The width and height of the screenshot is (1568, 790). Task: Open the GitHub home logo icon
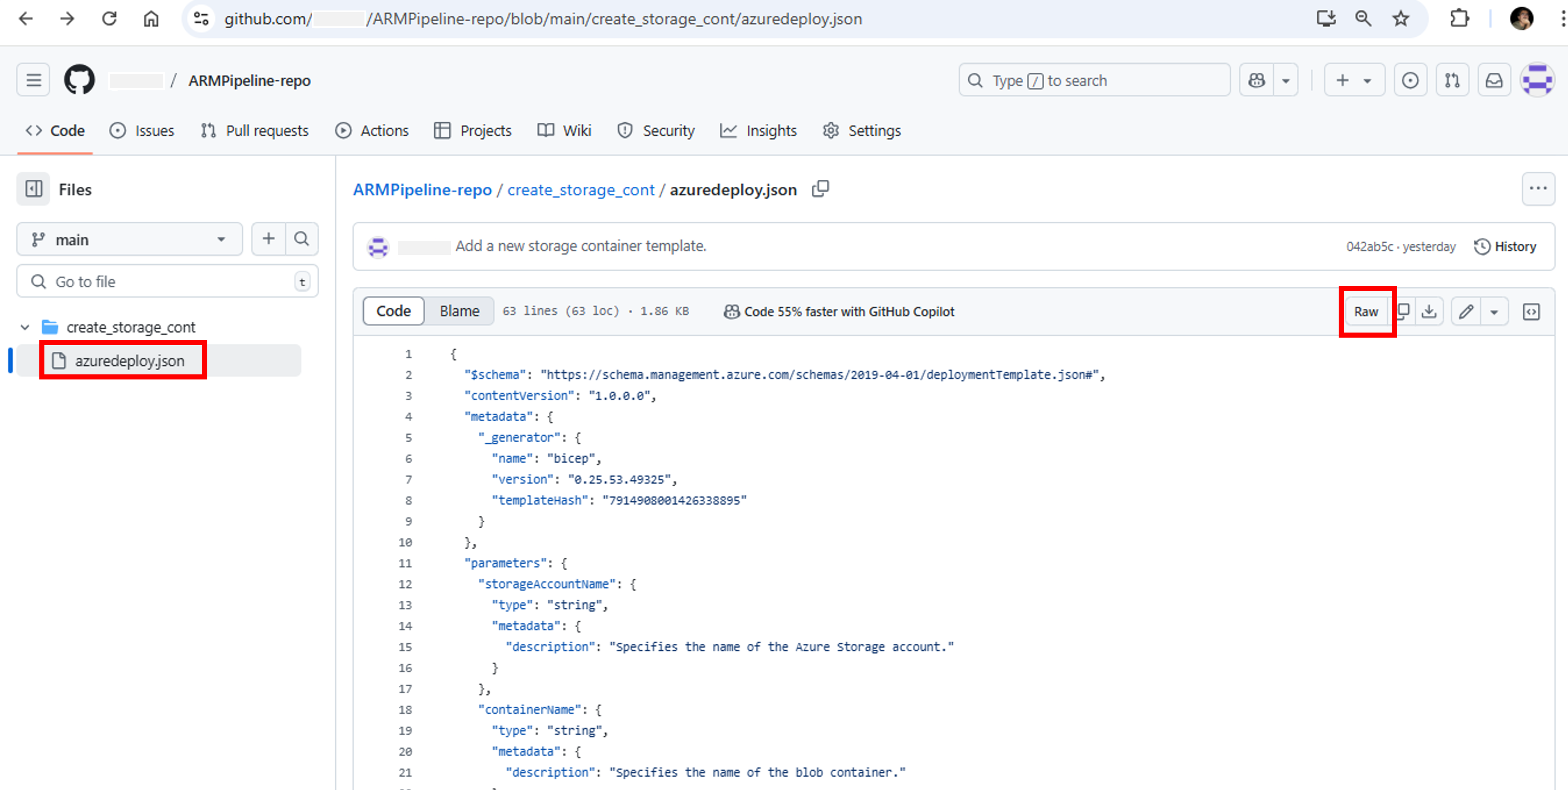(79, 80)
